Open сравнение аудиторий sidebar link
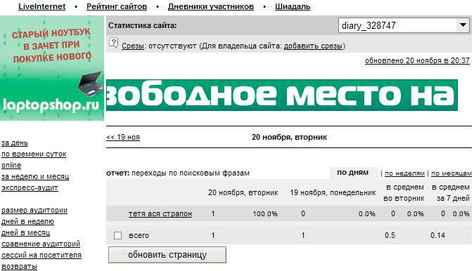The image size is (474, 271). point(41,244)
